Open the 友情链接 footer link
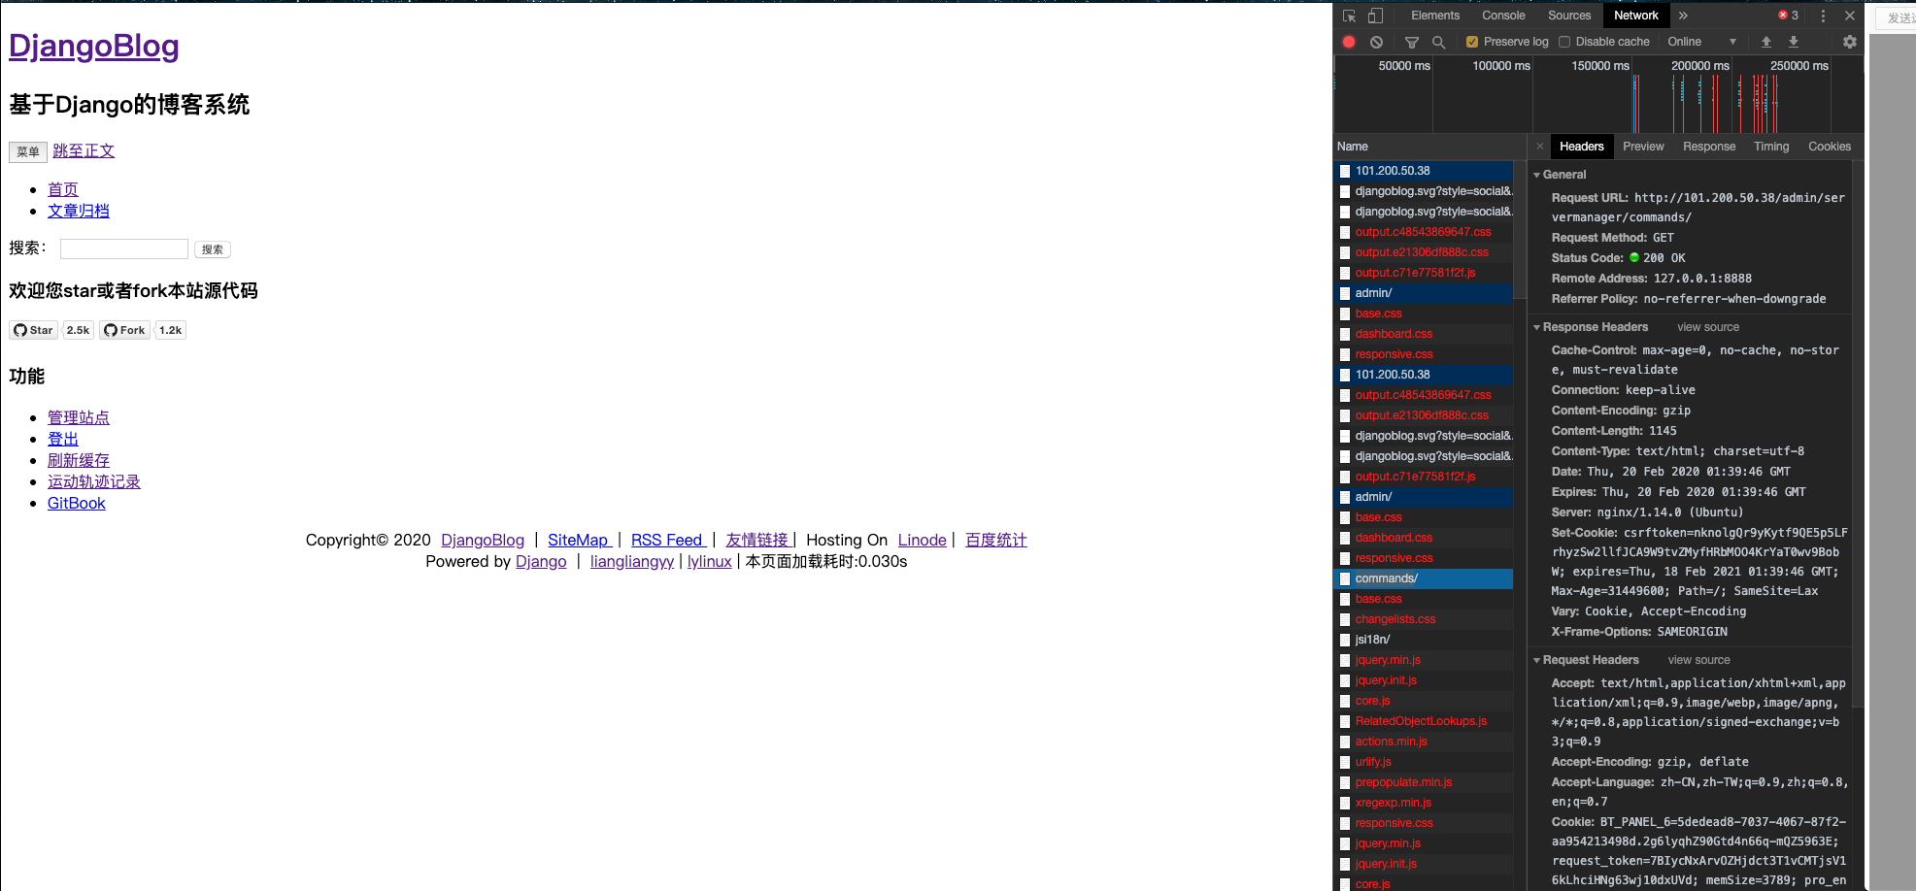The image size is (1916, 891). tap(758, 540)
